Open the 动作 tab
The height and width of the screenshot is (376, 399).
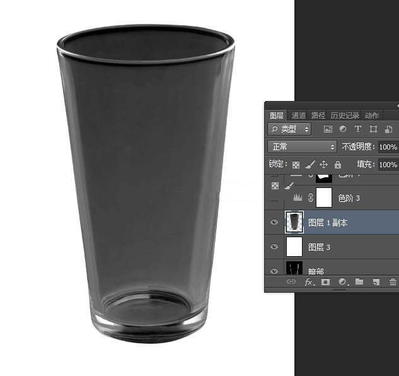372,115
